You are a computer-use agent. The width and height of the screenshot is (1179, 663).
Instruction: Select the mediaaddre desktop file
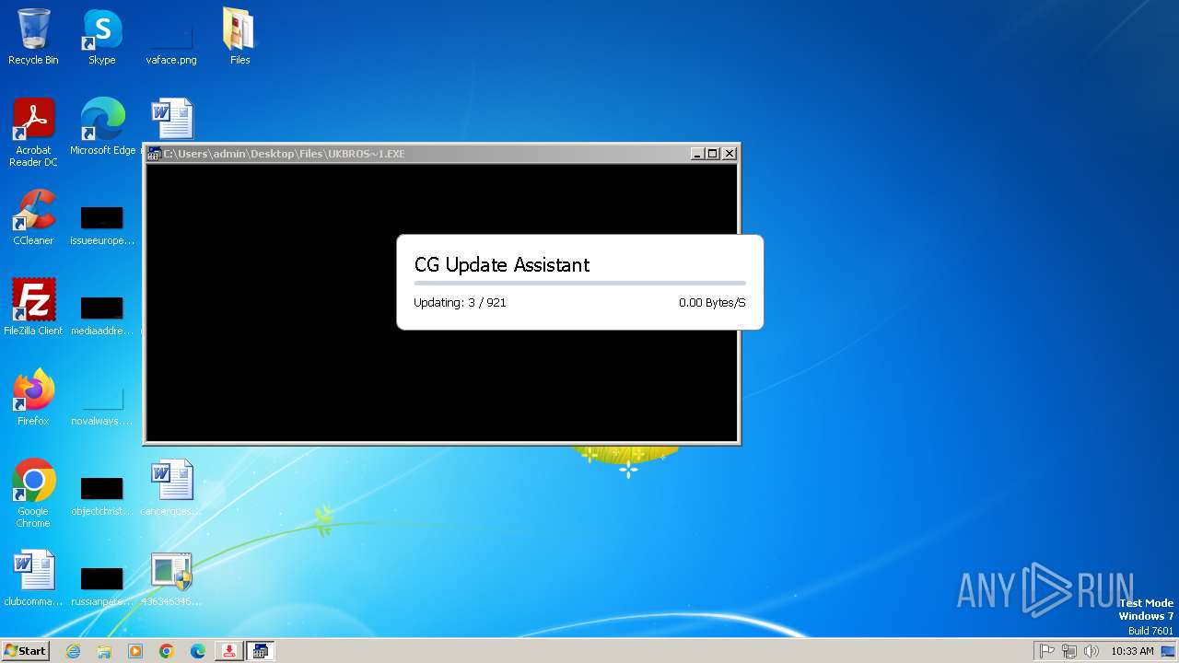coord(102,317)
